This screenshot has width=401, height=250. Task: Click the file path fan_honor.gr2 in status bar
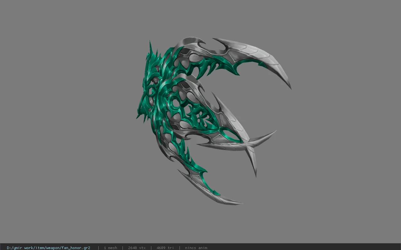pyautogui.click(x=49, y=248)
